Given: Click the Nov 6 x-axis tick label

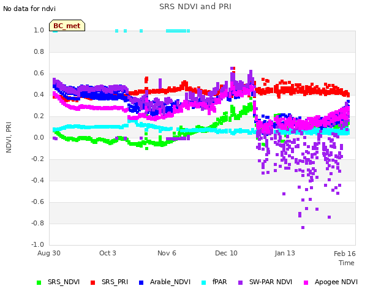Looking at the screenshot, I should tap(167, 253).
